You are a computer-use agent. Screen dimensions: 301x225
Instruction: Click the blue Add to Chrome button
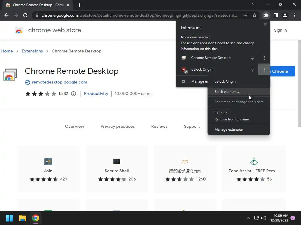282,71
